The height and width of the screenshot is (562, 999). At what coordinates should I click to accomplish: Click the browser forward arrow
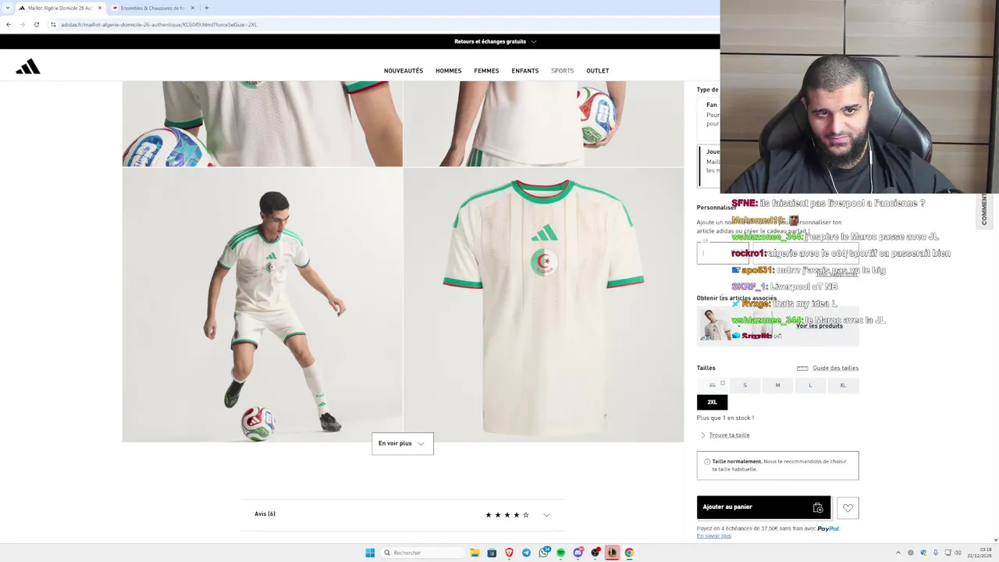click(x=22, y=24)
